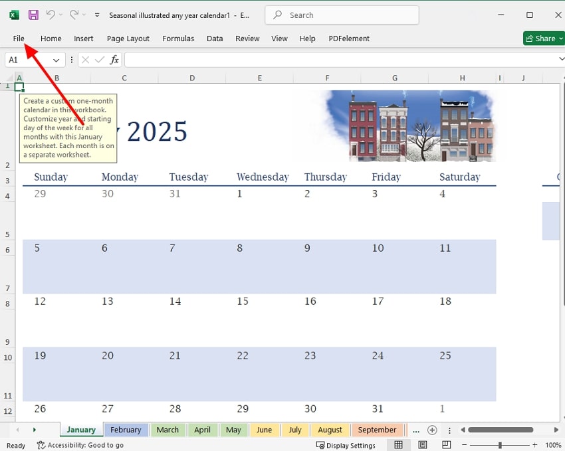Open the PDFelement tab
The width and height of the screenshot is (565, 451).
coord(349,39)
